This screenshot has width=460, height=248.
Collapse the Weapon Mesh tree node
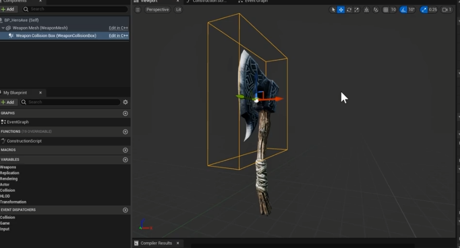[x=3, y=28]
